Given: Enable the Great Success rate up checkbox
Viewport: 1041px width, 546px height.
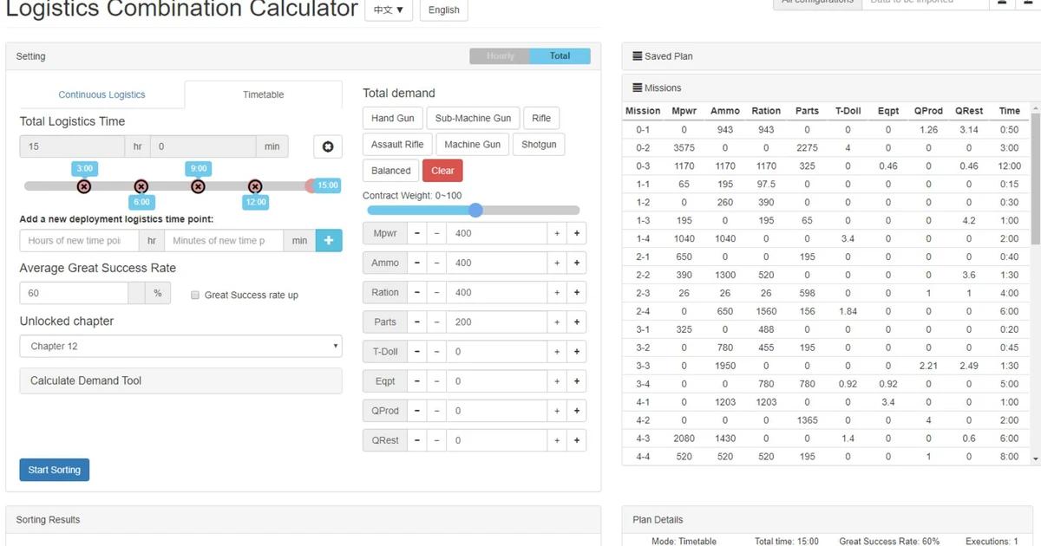Looking at the screenshot, I should coord(195,296).
